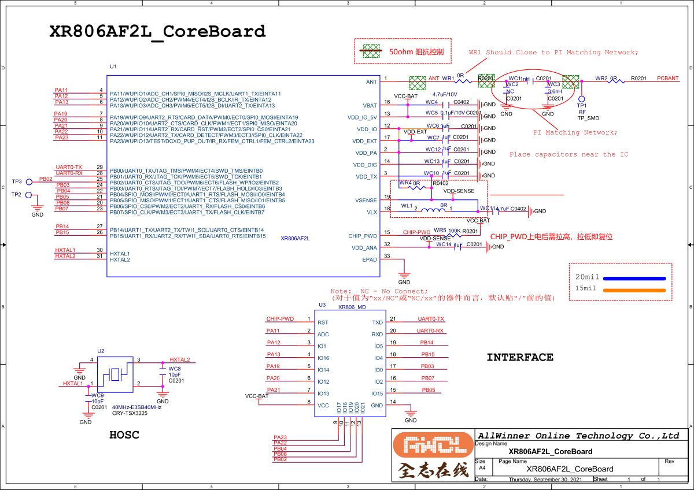Screen dimensions: 694x490
Task: Select 'Place capacitors near the IC' note
Action: [x=569, y=154]
